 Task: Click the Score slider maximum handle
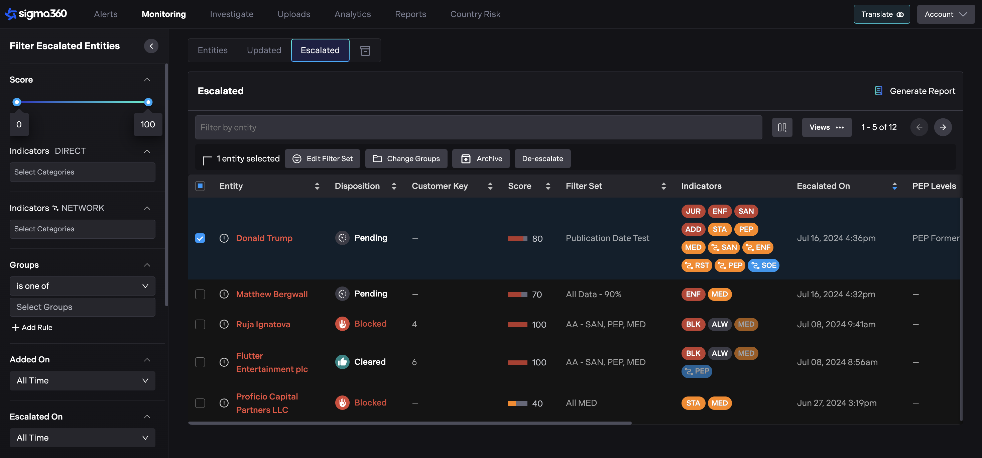[x=148, y=102]
